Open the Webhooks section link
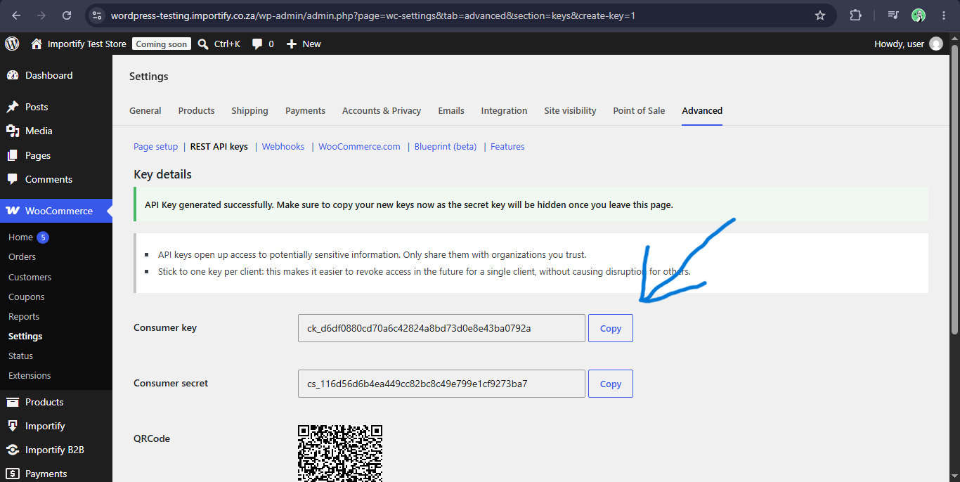This screenshot has height=482, width=960. (283, 147)
